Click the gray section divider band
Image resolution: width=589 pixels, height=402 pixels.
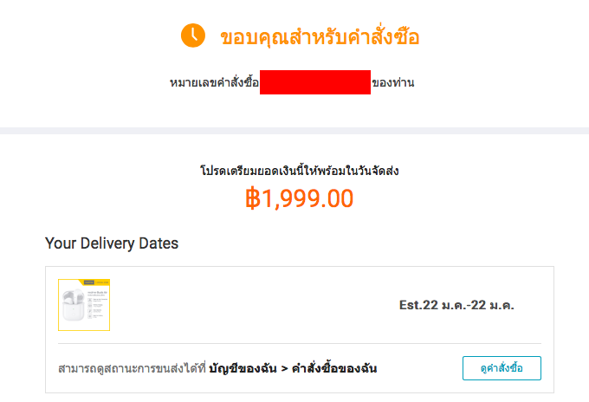[x=294, y=131]
